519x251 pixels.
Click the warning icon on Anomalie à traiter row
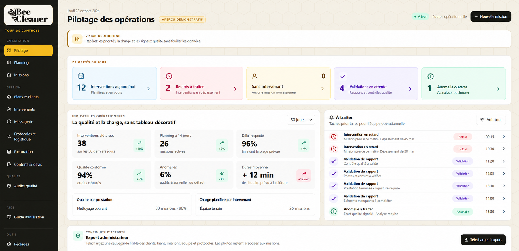334,212
